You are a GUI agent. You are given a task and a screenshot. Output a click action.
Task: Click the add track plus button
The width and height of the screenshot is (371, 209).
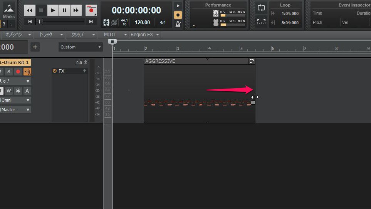(x=35, y=47)
